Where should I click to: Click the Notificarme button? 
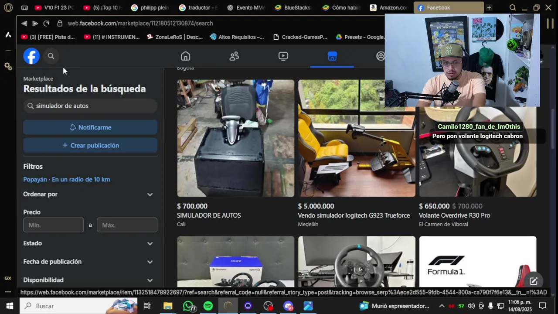click(90, 127)
